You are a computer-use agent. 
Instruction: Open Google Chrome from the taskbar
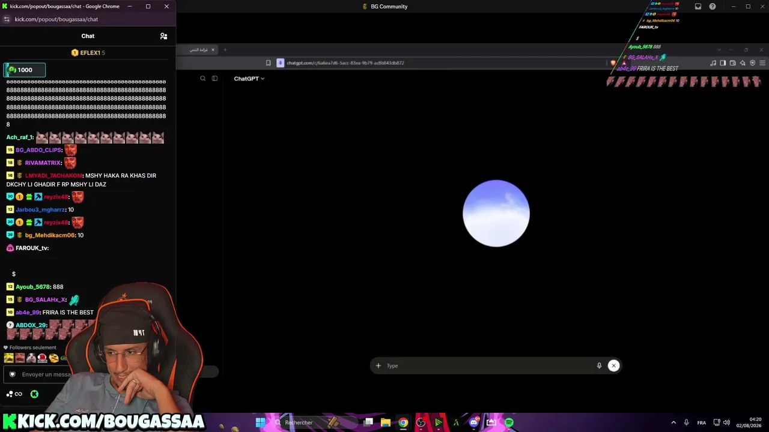point(403,422)
